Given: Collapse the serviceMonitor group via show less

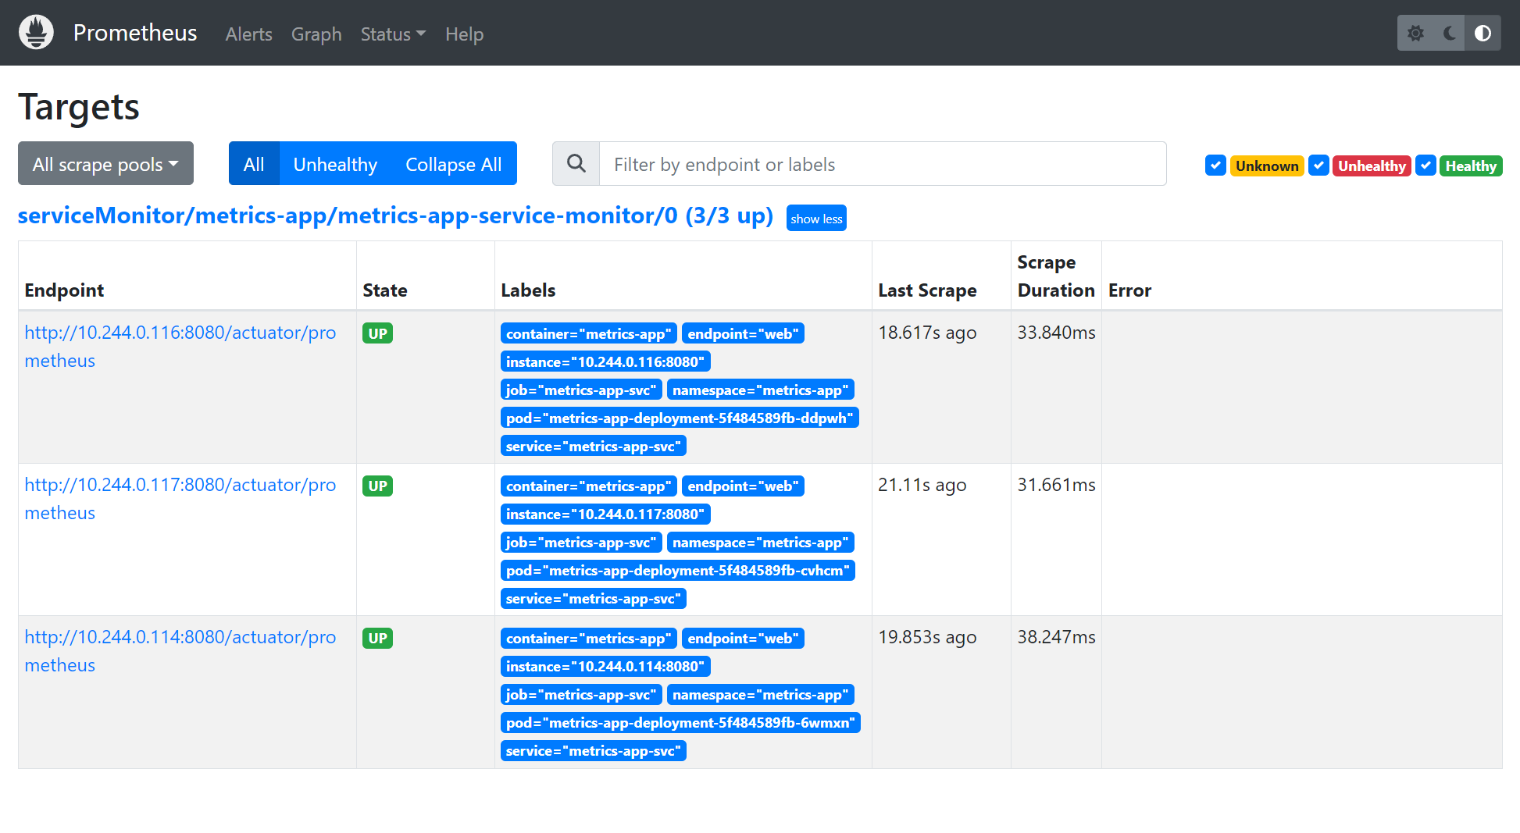Looking at the screenshot, I should (816, 219).
